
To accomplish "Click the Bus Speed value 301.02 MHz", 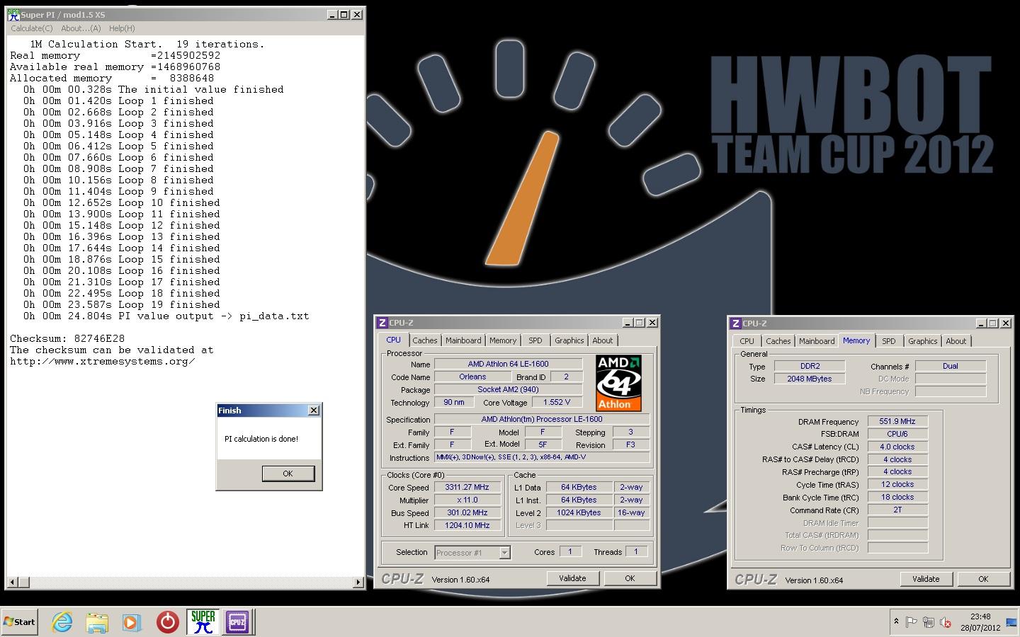I will coord(467,512).
